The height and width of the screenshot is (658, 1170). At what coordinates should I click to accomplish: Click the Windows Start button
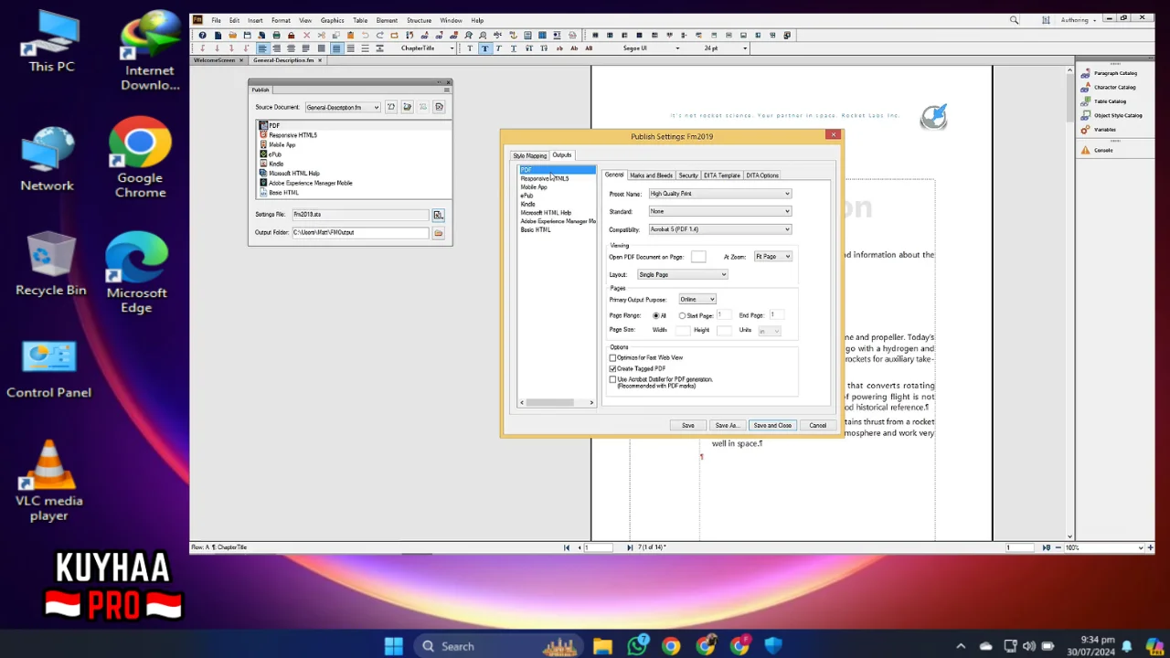point(393,646)
